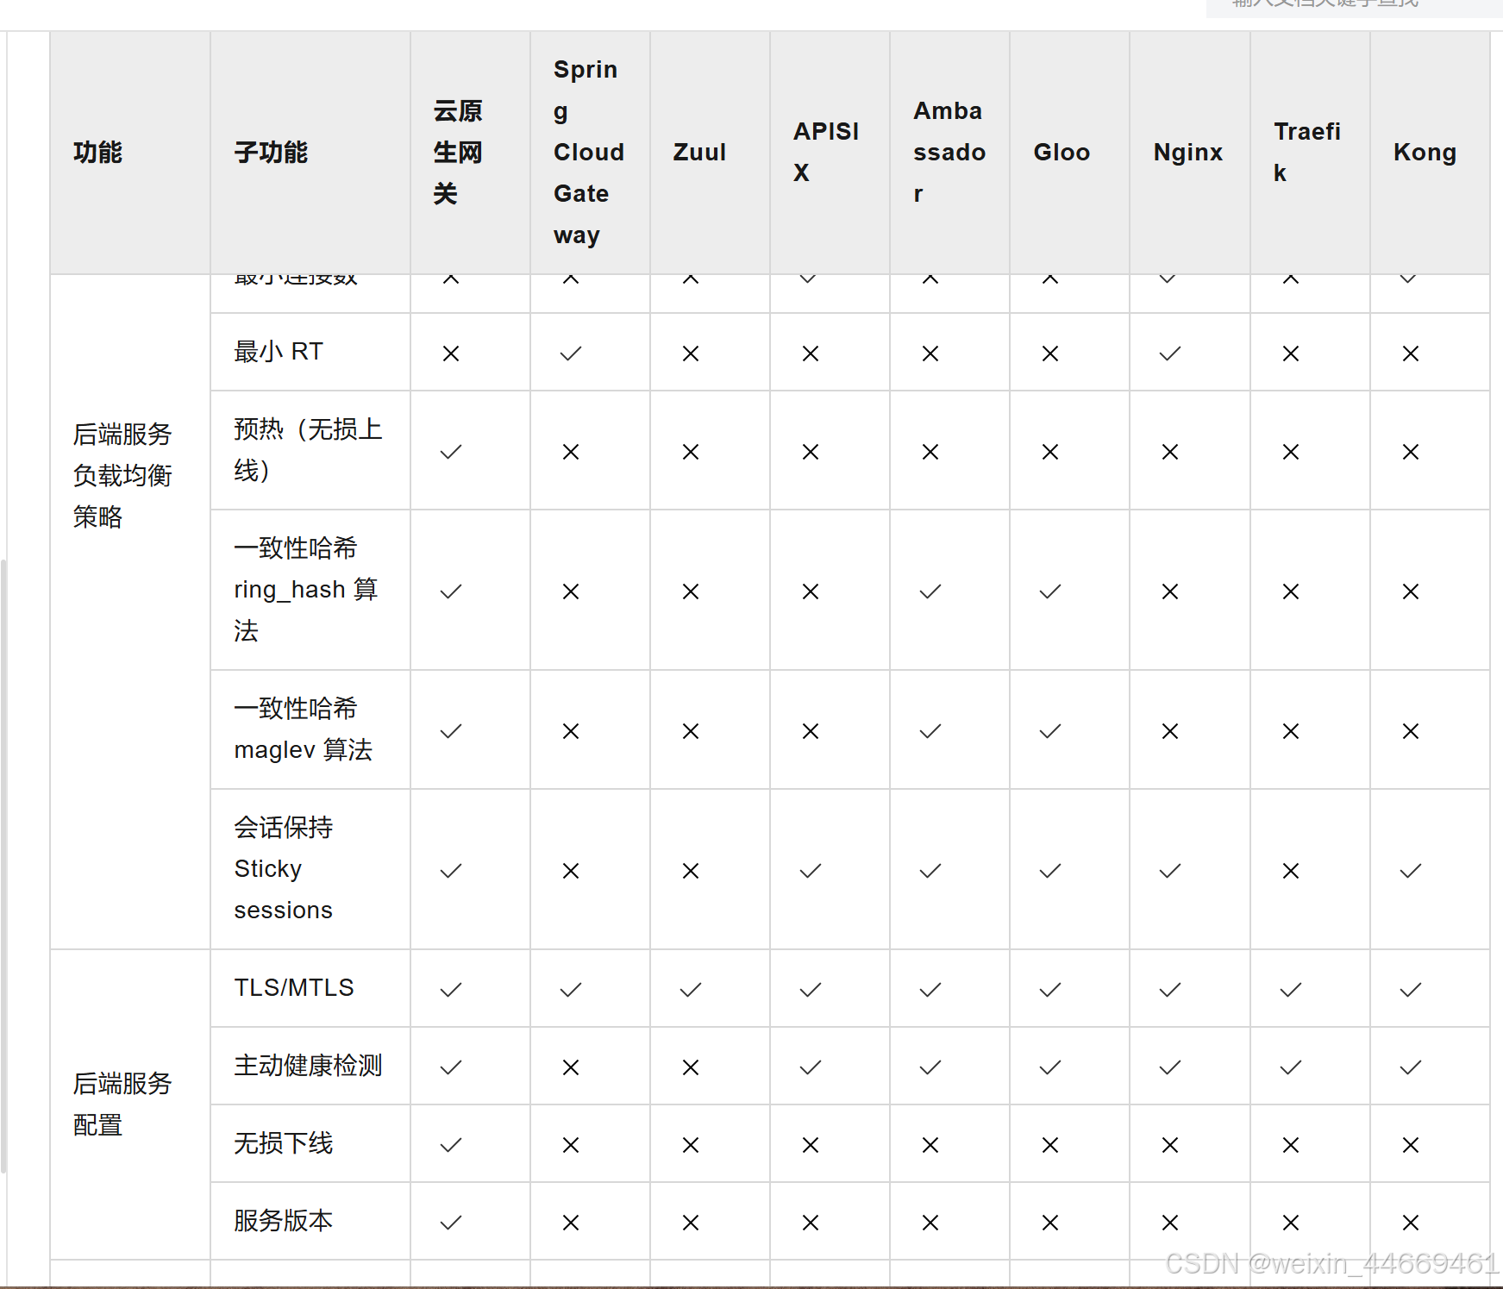Click Ambassador cross in 服务版本 row

(930, 1223)
